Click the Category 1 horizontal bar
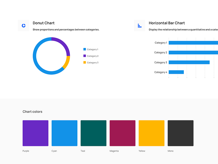 click(193, 43)
